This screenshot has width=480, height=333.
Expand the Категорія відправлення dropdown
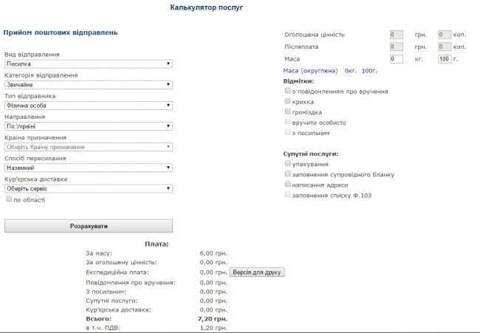[x=88, y=85]
